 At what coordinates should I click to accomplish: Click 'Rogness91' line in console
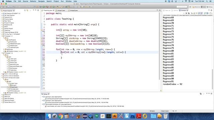coord(168,81)
